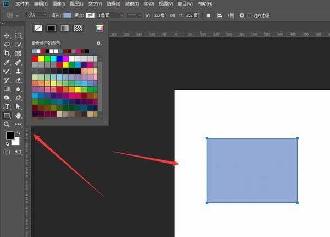Set fill type to no color
The height and width of the screenshot is (237, 330).
[38, 28]
